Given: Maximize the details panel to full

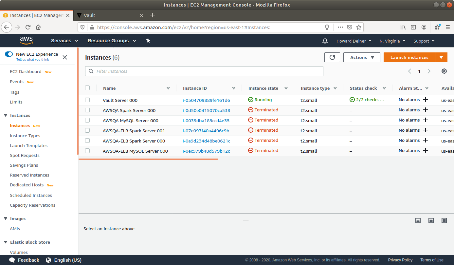Looking at the screenshot, I should [444, 220].
